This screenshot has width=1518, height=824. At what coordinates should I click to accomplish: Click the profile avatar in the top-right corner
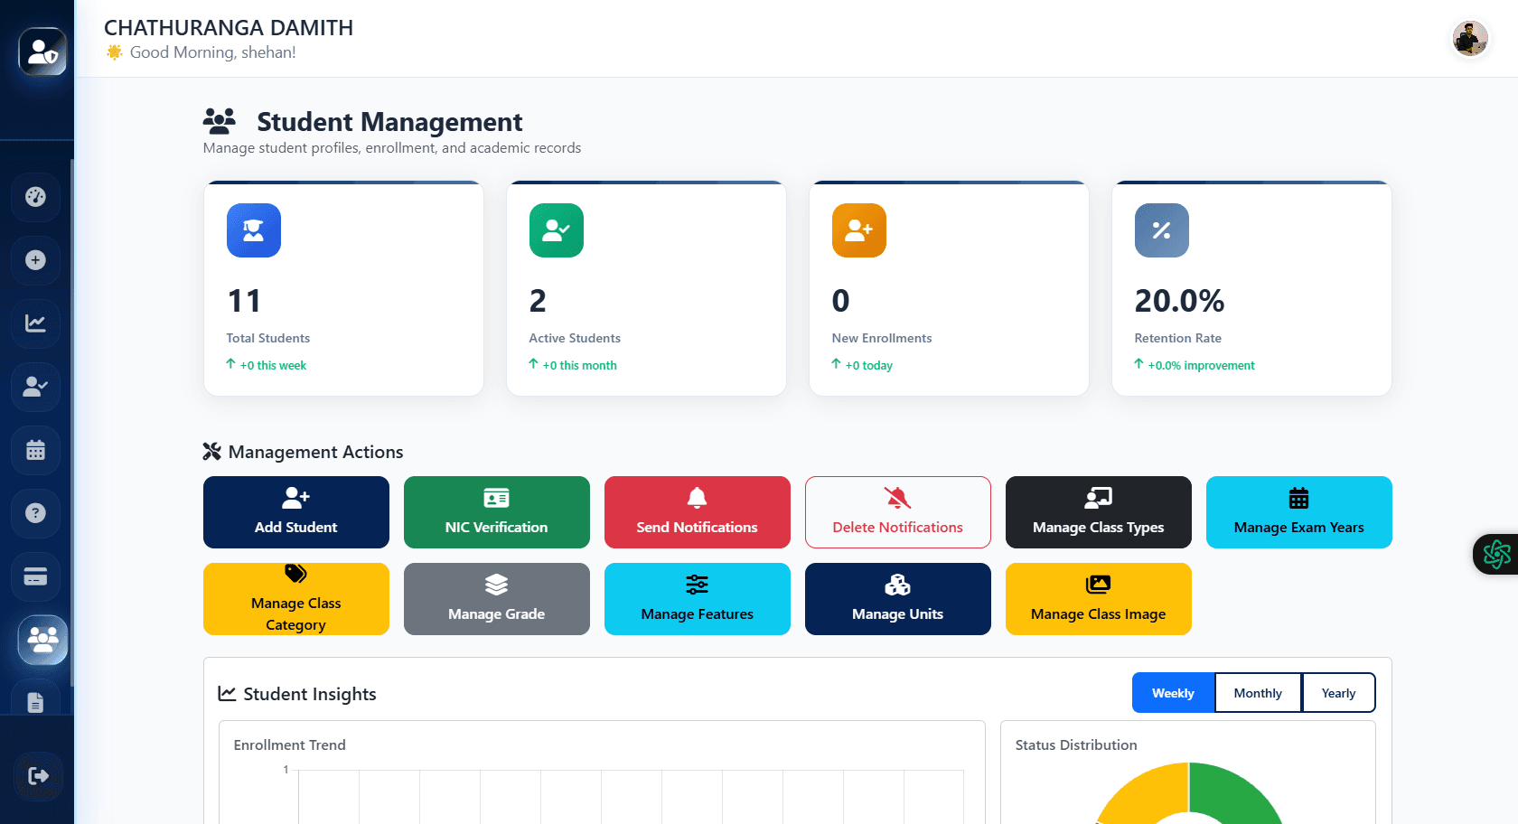(x=1470, y=38)
